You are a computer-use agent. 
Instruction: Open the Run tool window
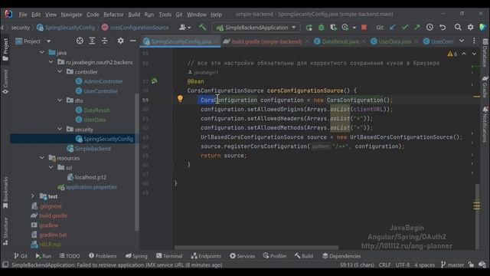click(x=43, y=256)
